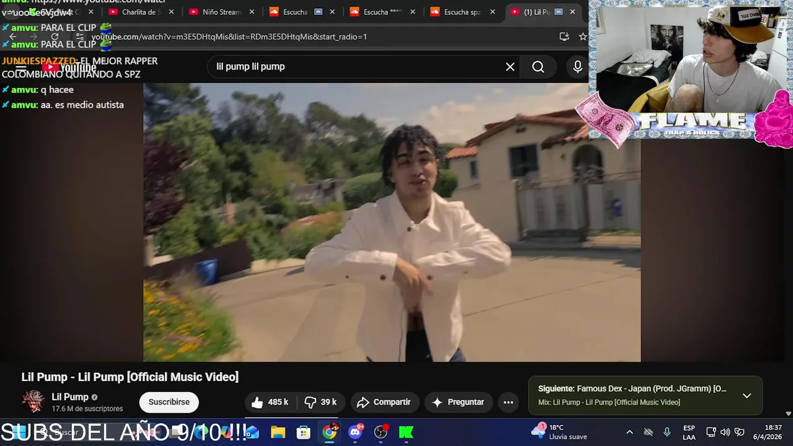Click the URL in the address bar
The height and width of the screenshot is (446, 793).
(229, 37)
